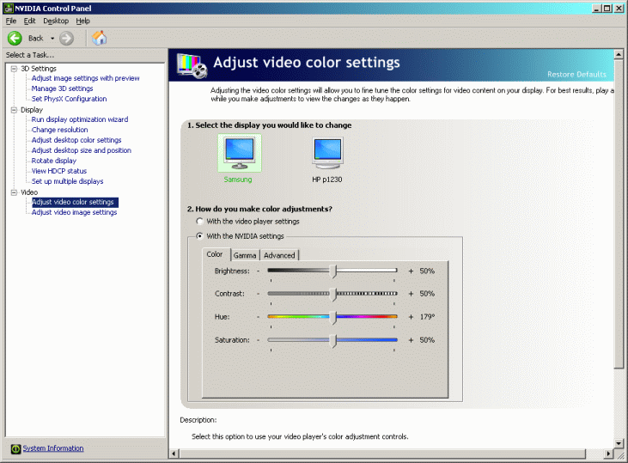The image size is (628, 463).
Task: Click the contrast plus sign
Action: 411,294
